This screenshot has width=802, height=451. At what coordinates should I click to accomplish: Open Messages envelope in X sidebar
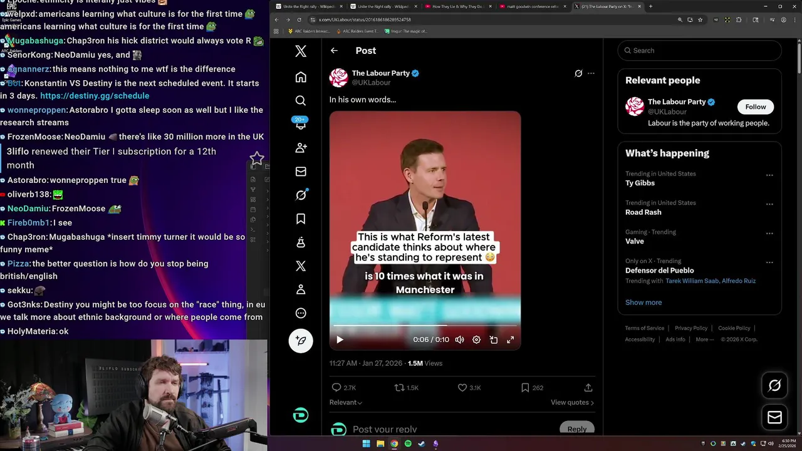[301, 172]
